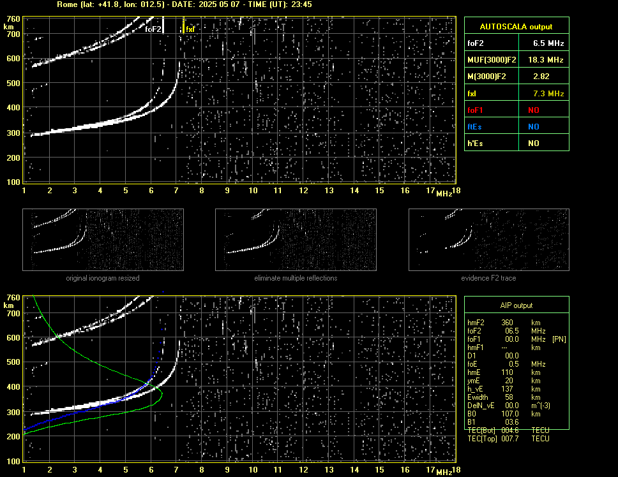
Task: Click the foF1 00.0 MHz [PN] row
Action: pyautogui.click(x=516, y=339)
